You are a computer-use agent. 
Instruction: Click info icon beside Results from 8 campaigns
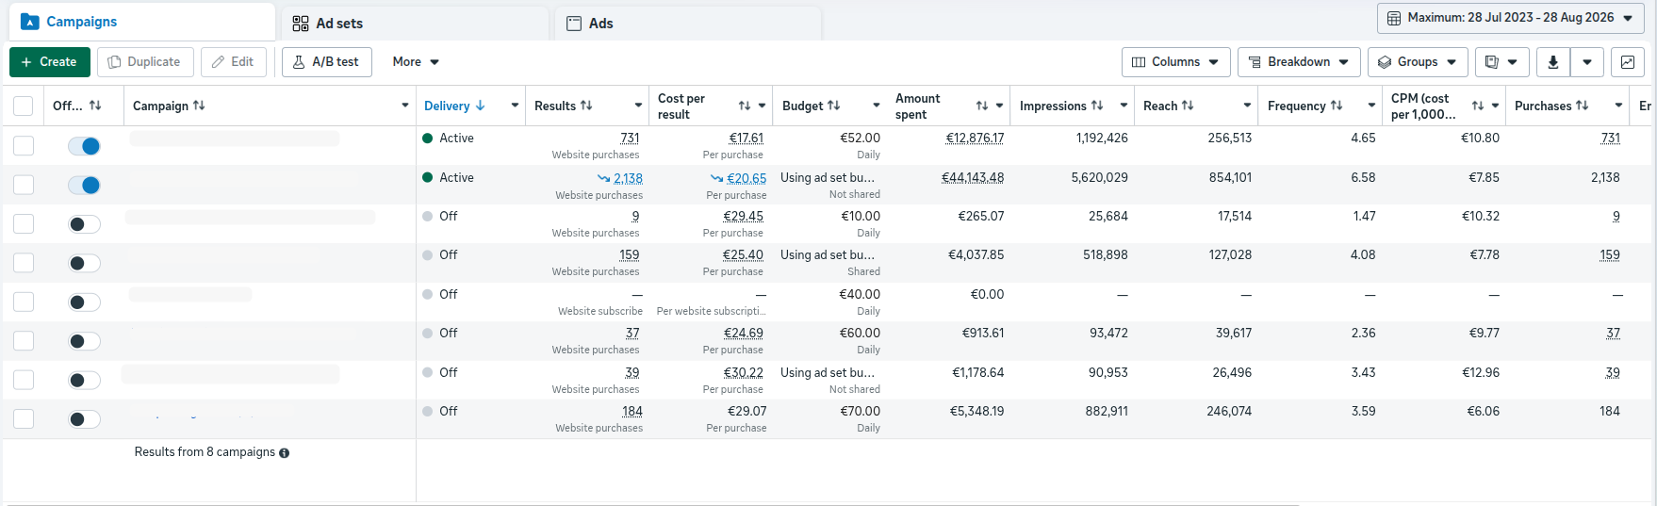click(x=284, y=453)
